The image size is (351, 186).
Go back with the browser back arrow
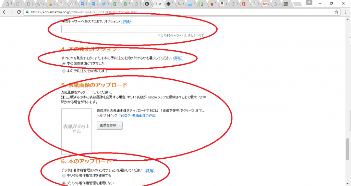click(x=5, y=12)
